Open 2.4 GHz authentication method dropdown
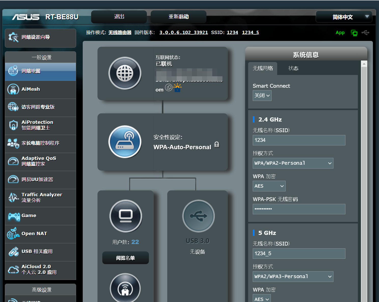 click(293, 163)
